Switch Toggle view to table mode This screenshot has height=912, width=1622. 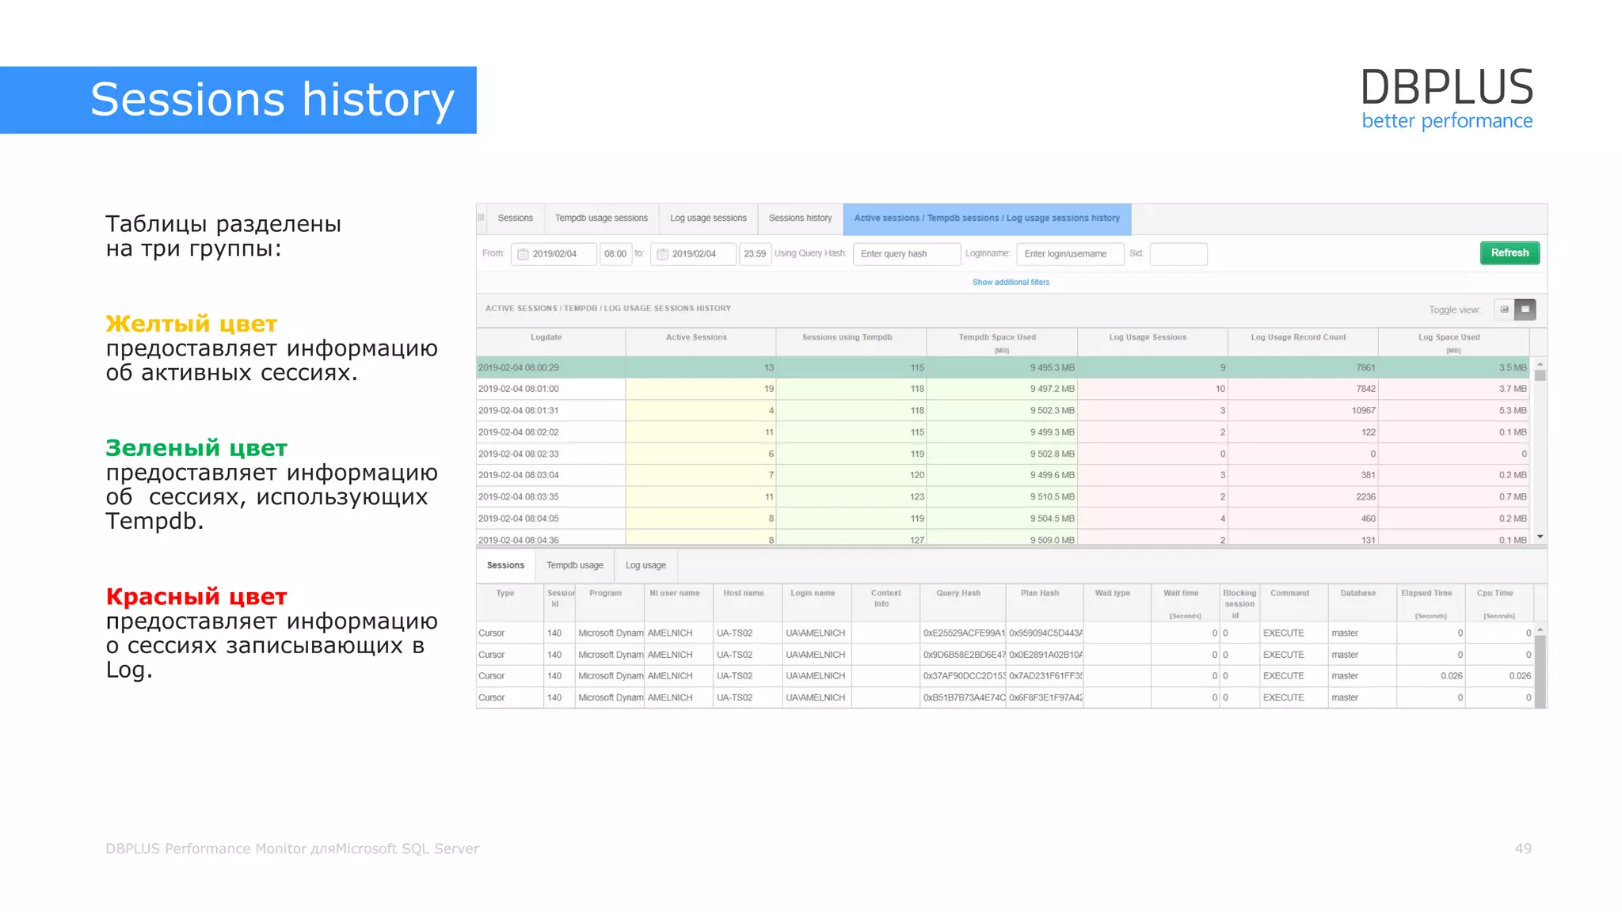[1525, 310]
